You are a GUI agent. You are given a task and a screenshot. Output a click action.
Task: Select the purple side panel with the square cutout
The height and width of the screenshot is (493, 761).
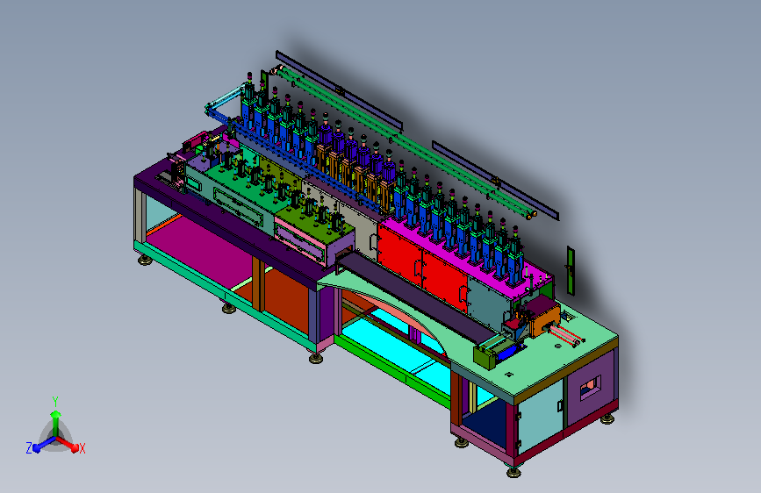pyautogui.click(x=591, y=389)
